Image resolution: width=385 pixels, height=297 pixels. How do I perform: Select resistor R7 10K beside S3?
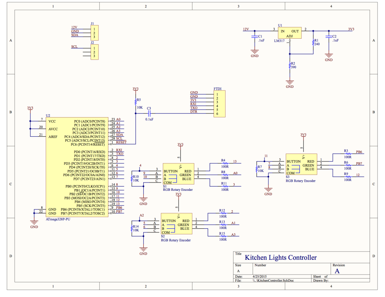pyautogui.click(x=256, y=169)
